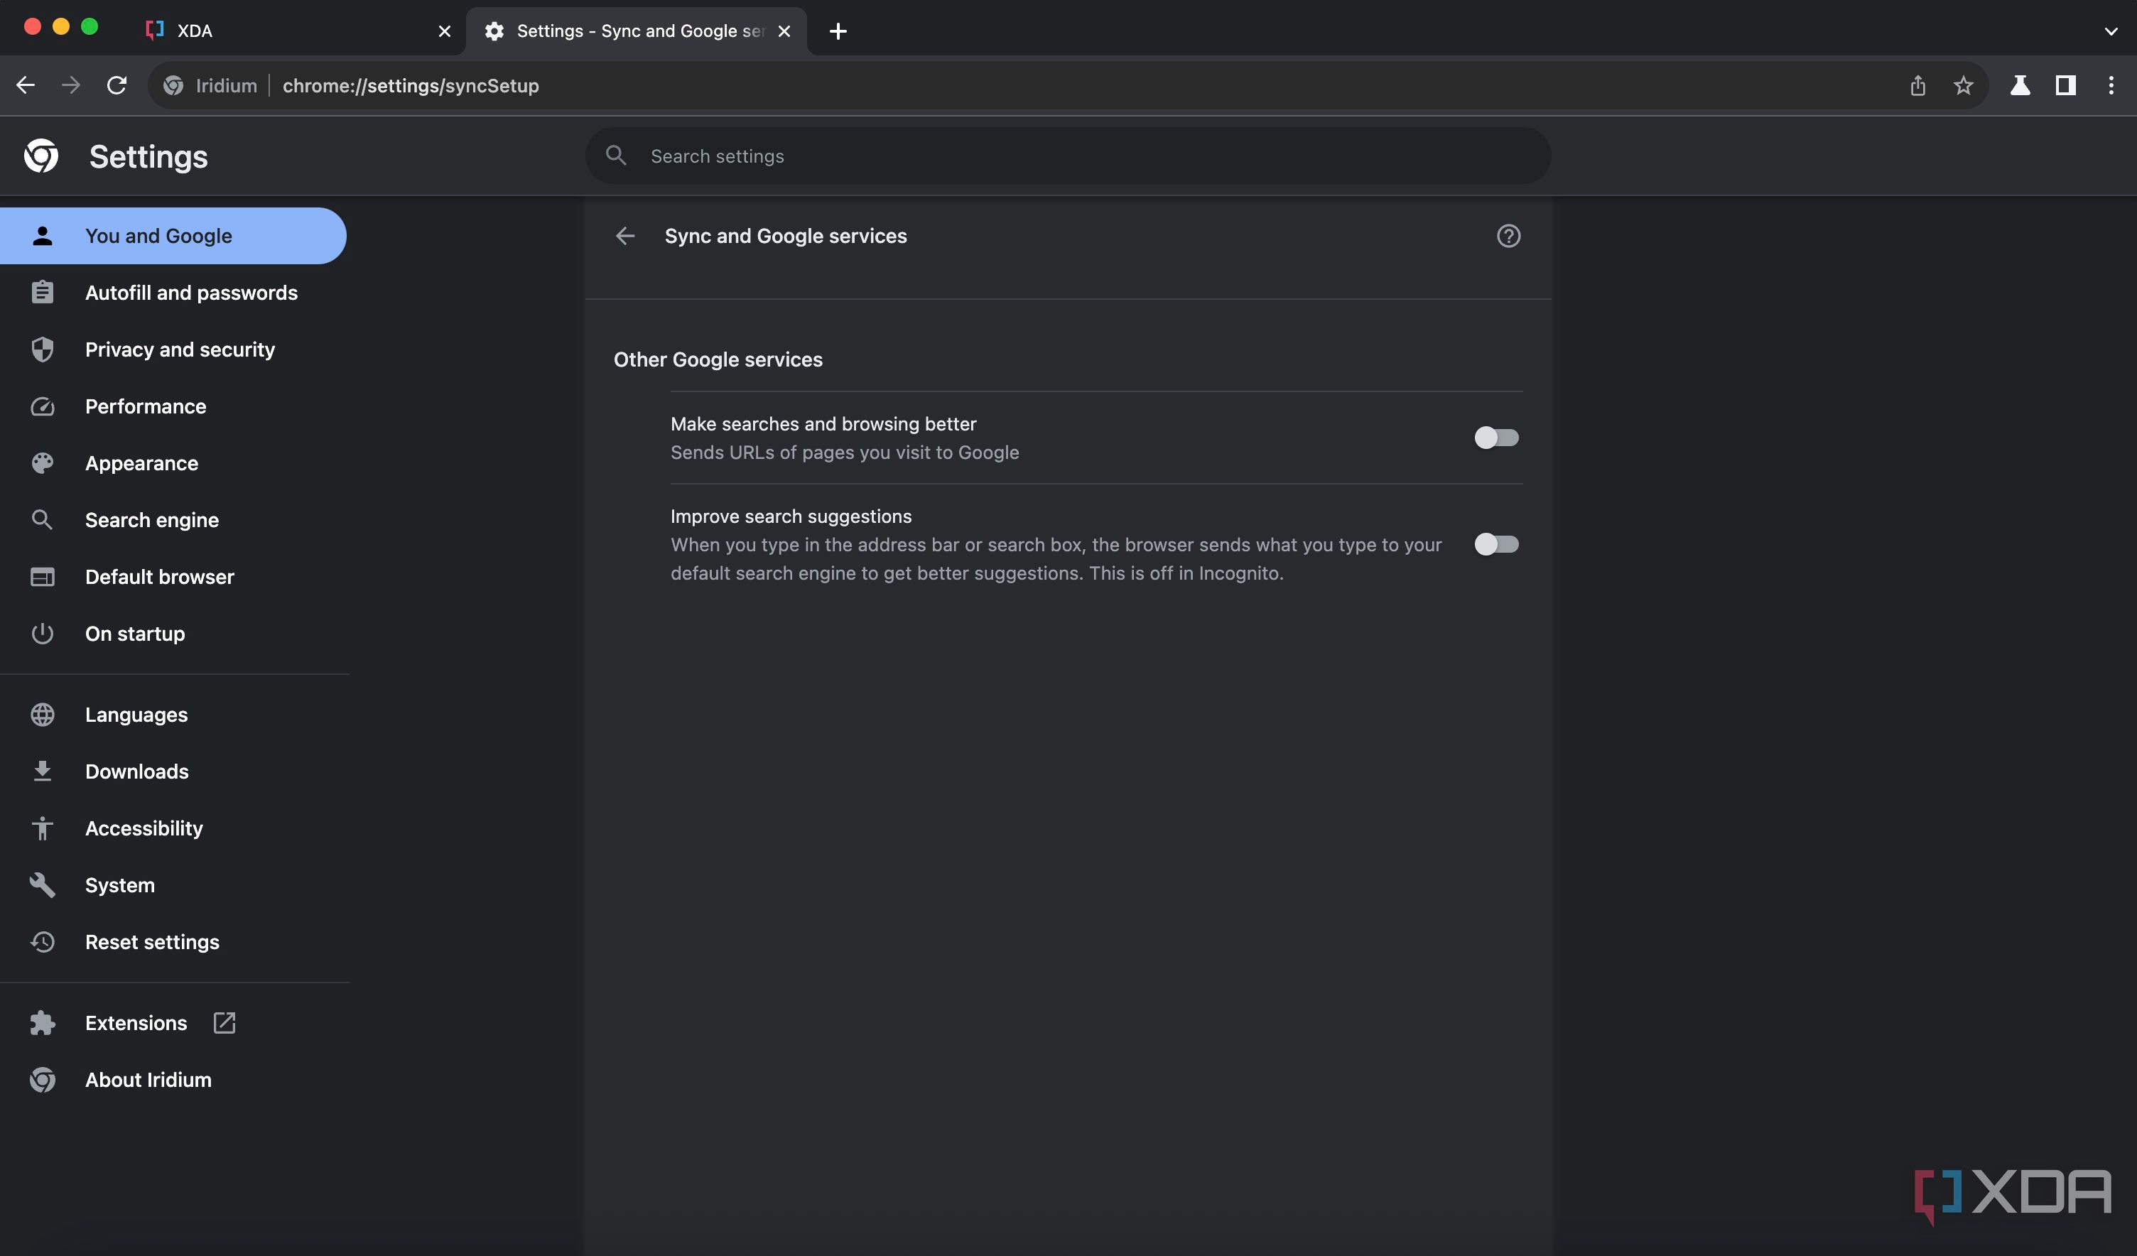Open Default browser settings section
This screenshot has width=2137, height=1256.
(x=173, y=577)
